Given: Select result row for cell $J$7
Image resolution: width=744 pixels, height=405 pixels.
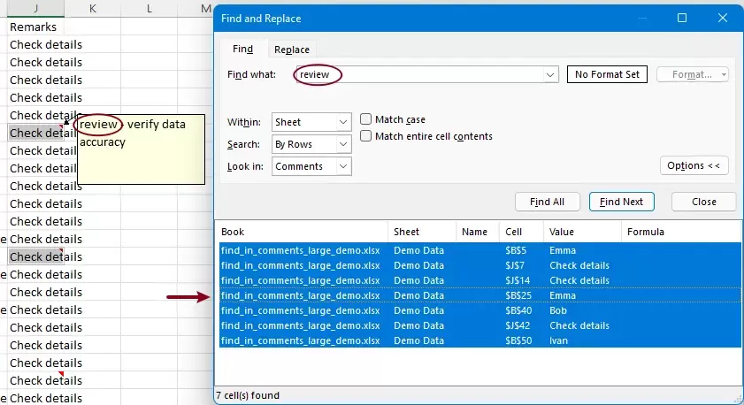Looking at the screenshot, I should click(479, 265).
